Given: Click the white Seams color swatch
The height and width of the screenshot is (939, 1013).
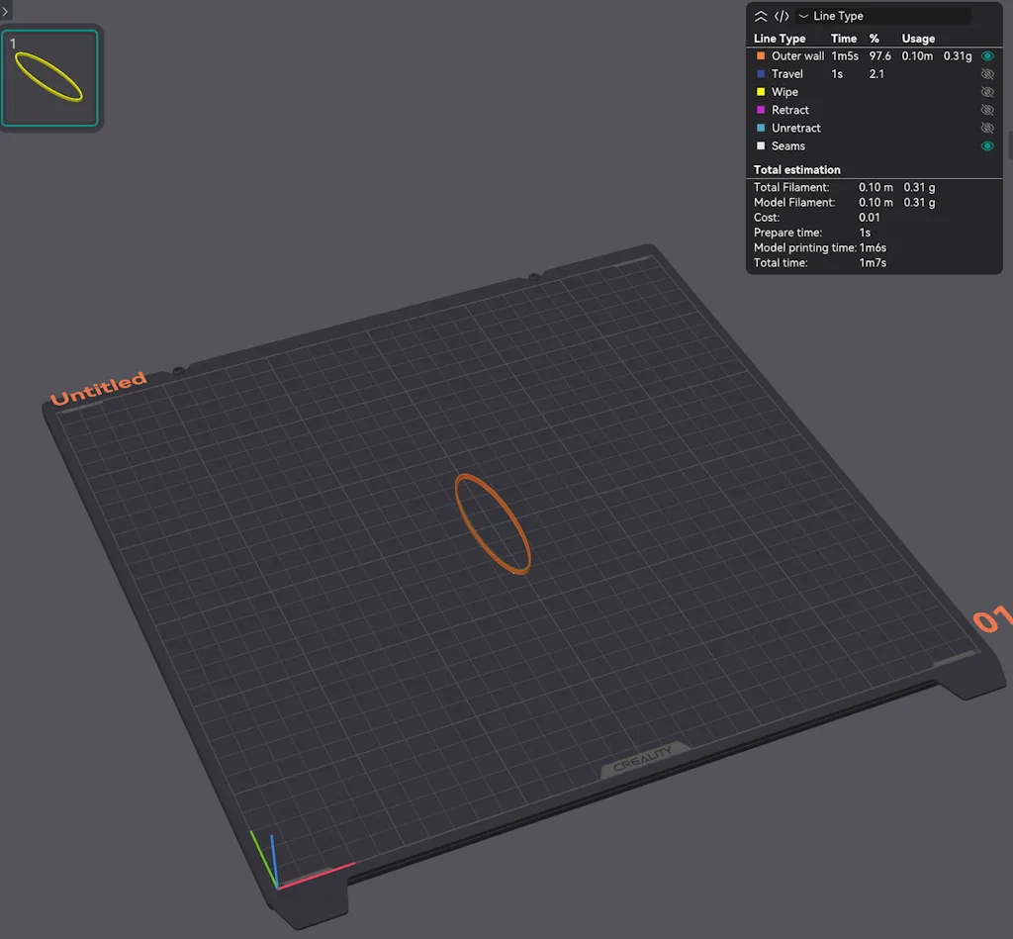Looking at the screenshot, I should click(x=761, y=146).
